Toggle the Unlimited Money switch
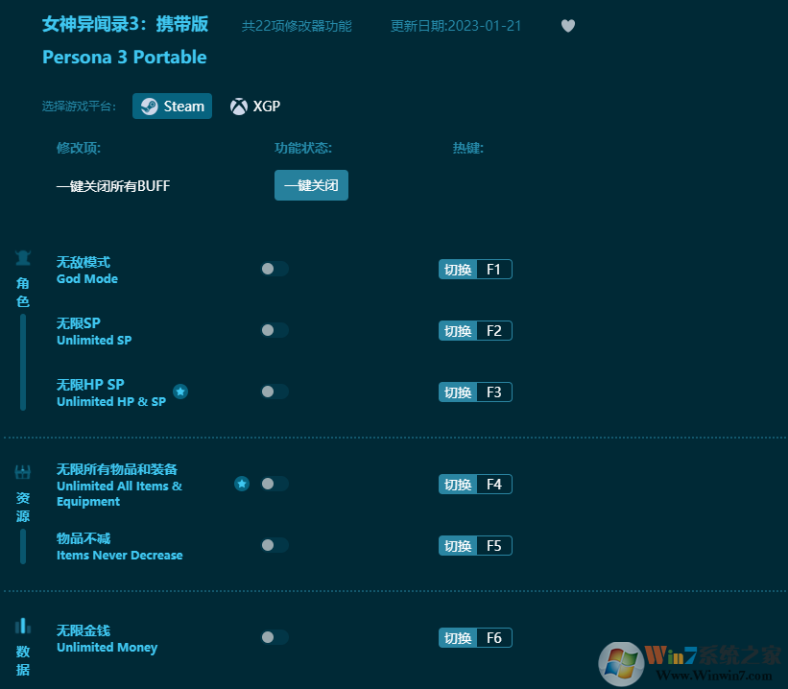This screenshot has height=689, width=788. point(275,637)
